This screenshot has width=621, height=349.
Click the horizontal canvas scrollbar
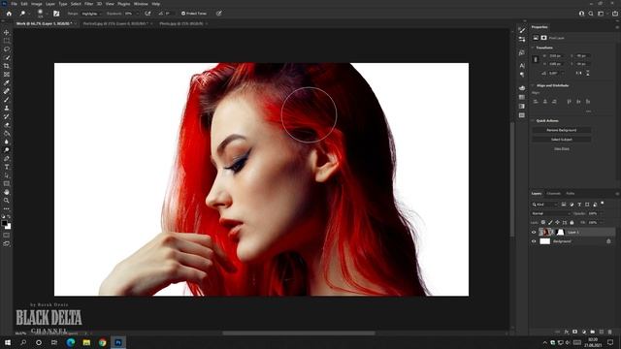pos(299,333)
